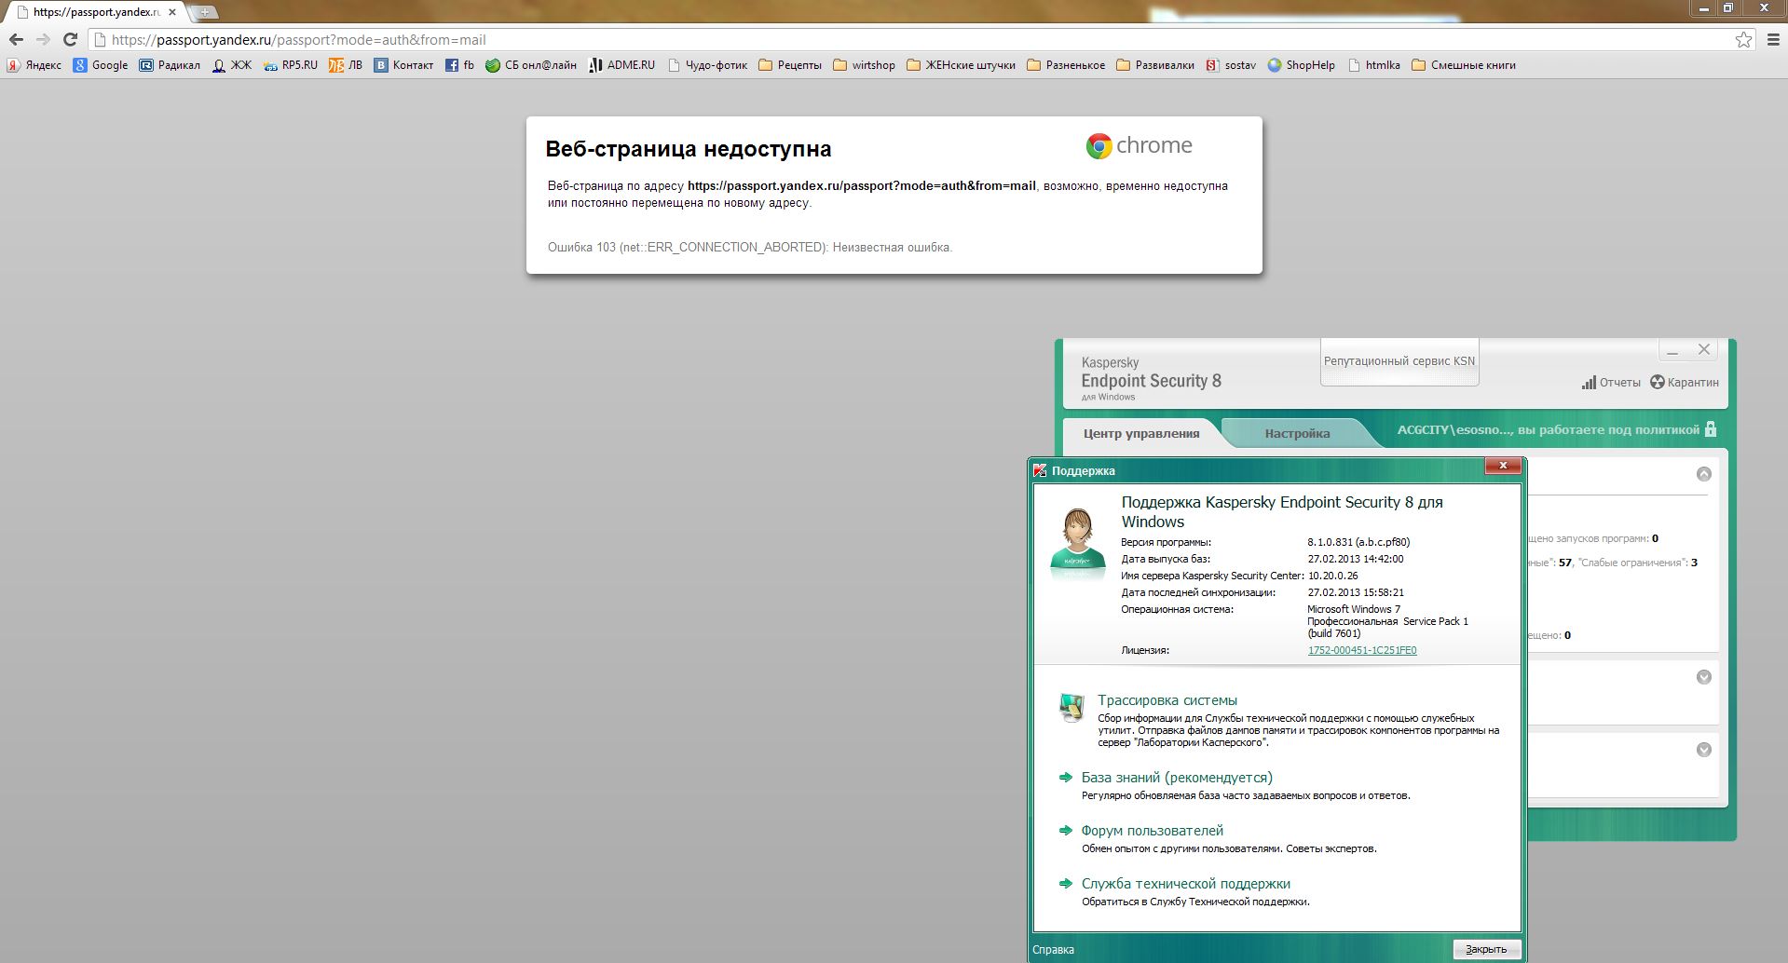
Task: Open База знаний (рекомендуется) link
Action: click(x=1177, y=778)
